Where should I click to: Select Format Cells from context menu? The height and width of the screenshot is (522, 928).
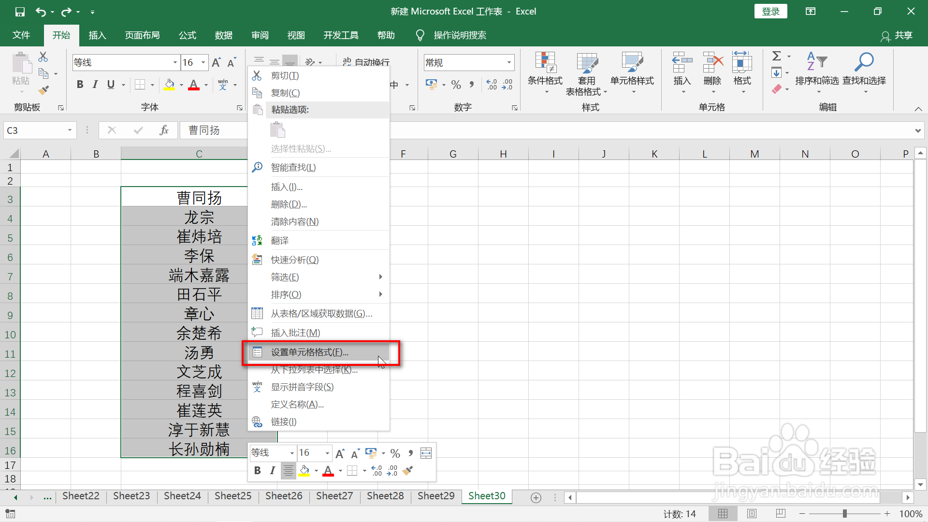point(309,352)
